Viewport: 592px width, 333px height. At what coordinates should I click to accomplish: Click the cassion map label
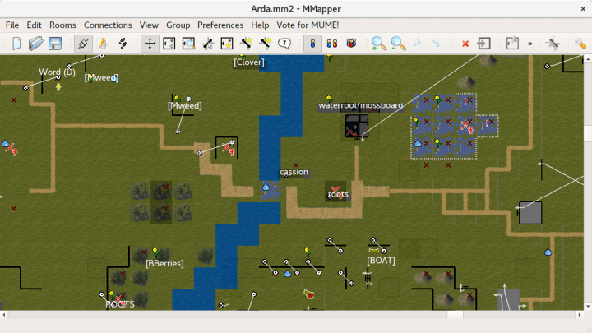(294, 172)
